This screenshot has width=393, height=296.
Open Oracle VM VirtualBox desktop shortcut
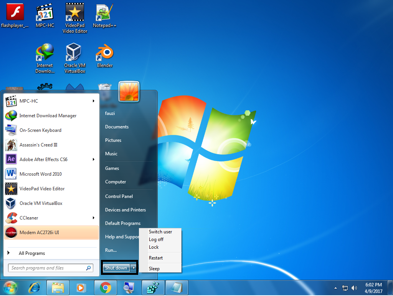[x=75, y=58]
